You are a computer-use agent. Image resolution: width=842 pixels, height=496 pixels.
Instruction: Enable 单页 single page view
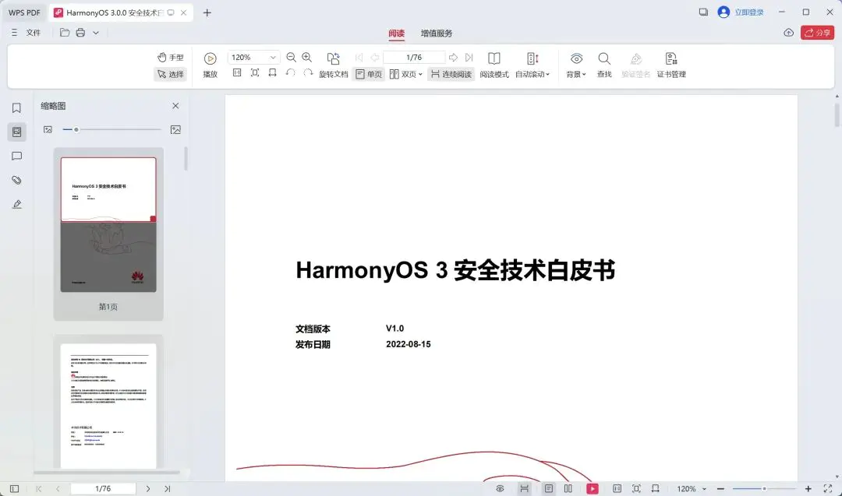[370, 74]
